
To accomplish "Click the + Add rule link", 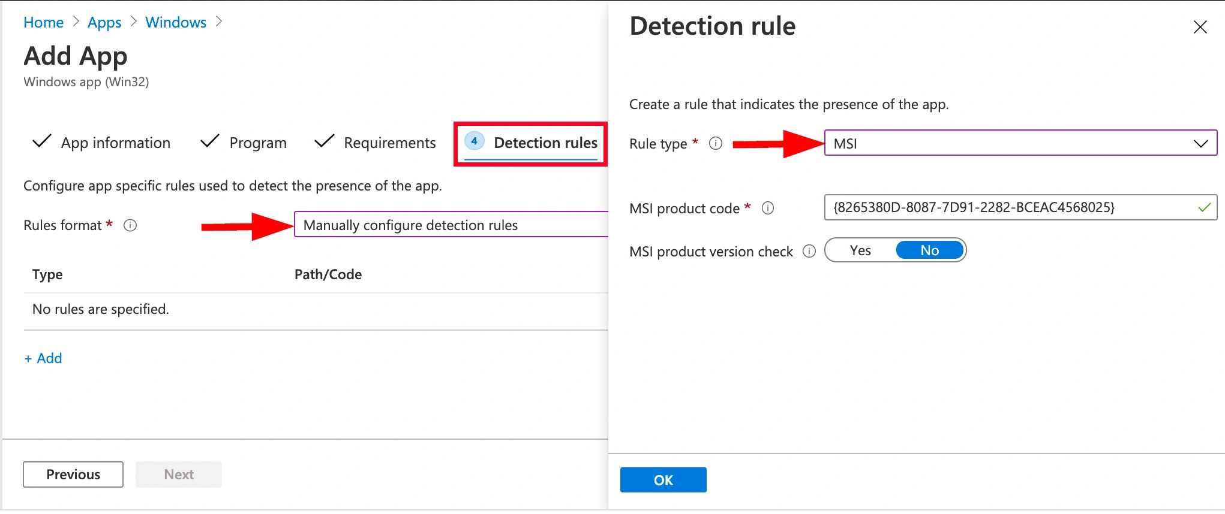I will (43, 358).
